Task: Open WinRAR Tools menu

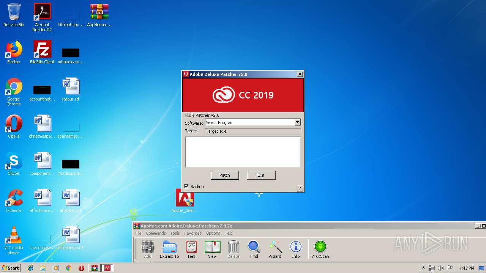Action: 175,233
